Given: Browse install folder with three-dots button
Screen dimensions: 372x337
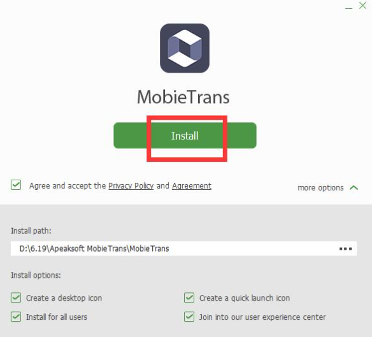Looking at the screenshot, I should point(345,248).
